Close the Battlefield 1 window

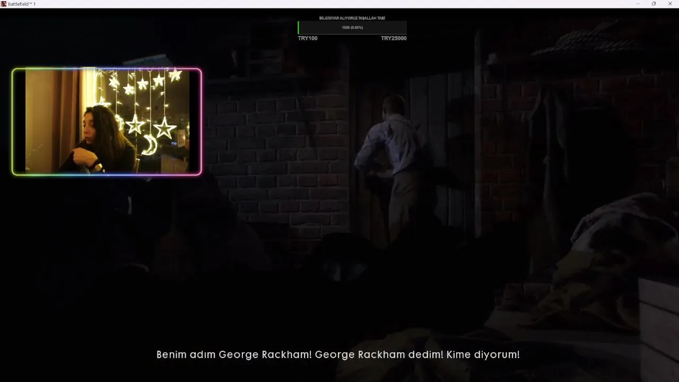[x=670, y=4]
